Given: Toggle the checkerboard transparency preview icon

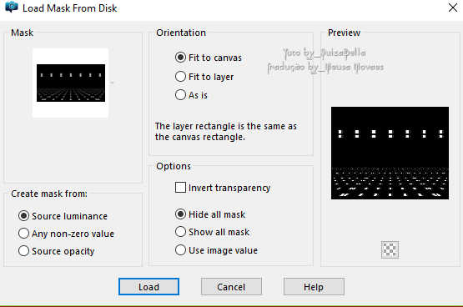Looking at the screenshot, I should [390, 249].
